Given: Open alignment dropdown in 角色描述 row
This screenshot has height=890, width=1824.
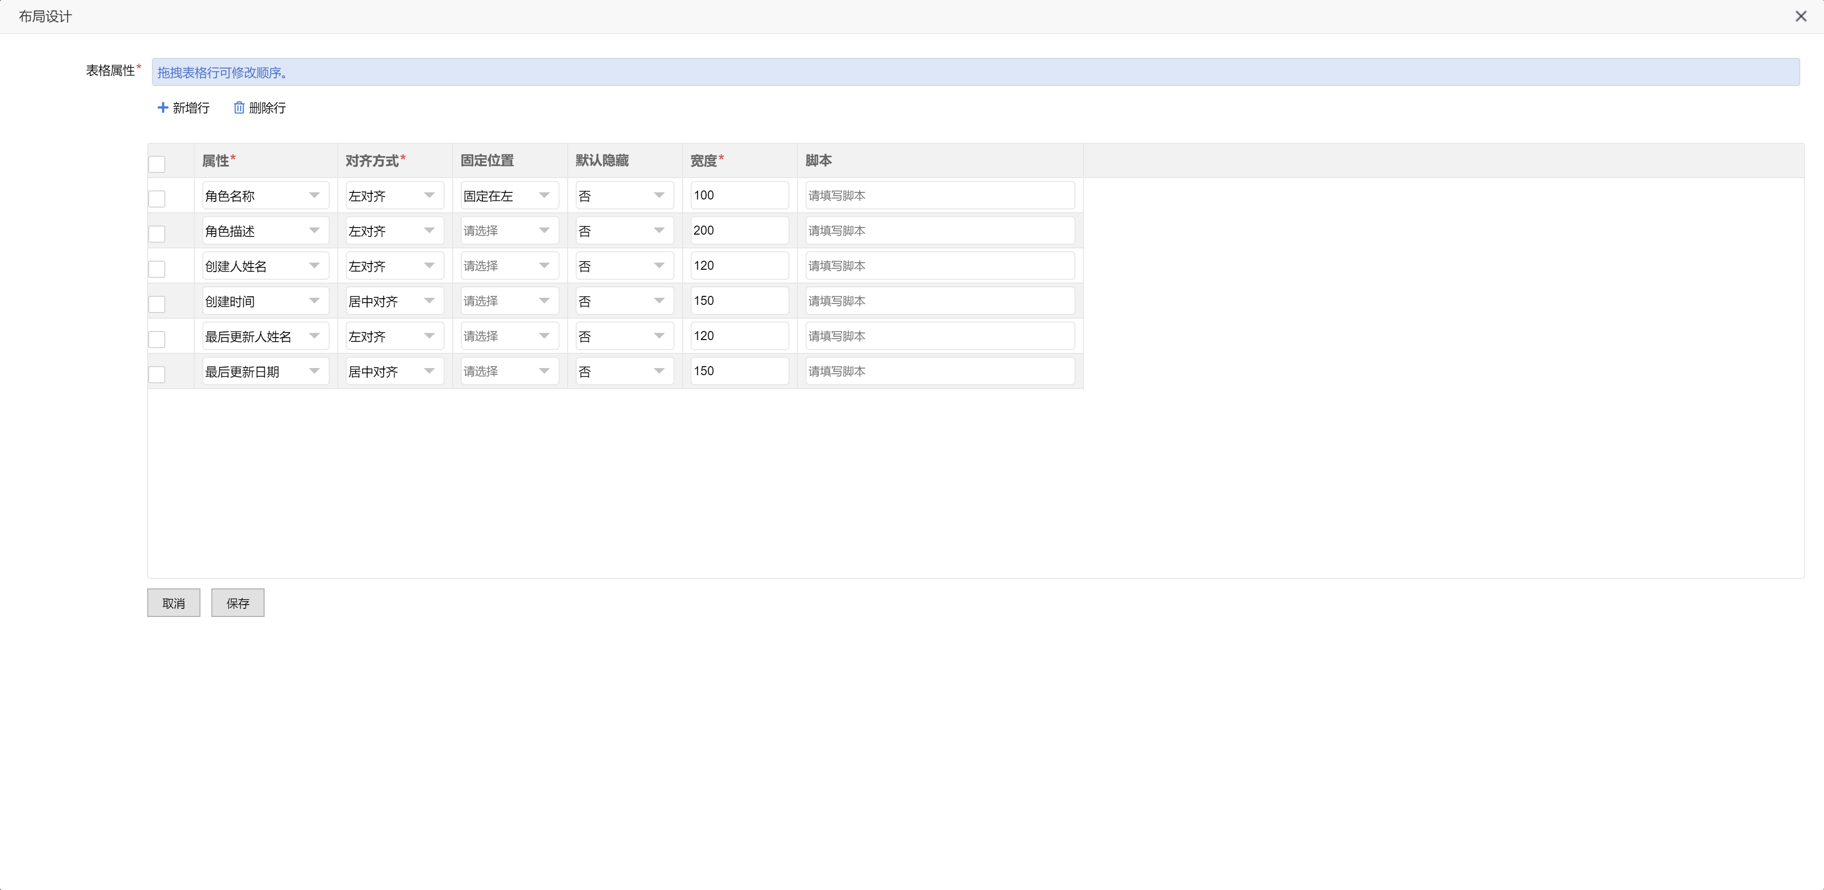Looking at the screenshot, I should pyautogui.click(x=394, y=231).
